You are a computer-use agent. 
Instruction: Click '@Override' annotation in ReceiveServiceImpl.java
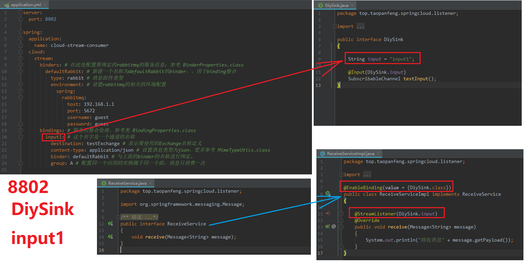pos(367,221)
